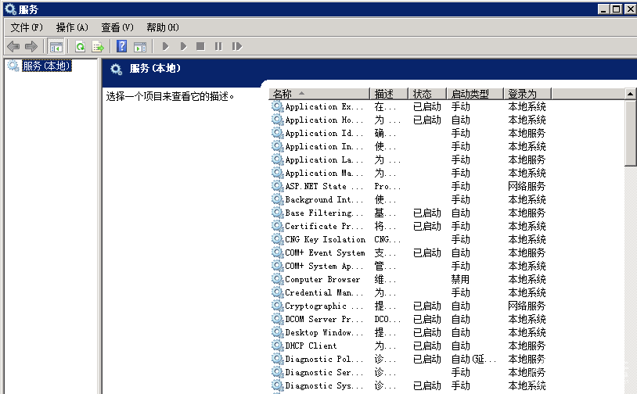Select 服务(本地) in the left tree
The height and width of the screenshot is (394, 637).
(x=47, y=66)
